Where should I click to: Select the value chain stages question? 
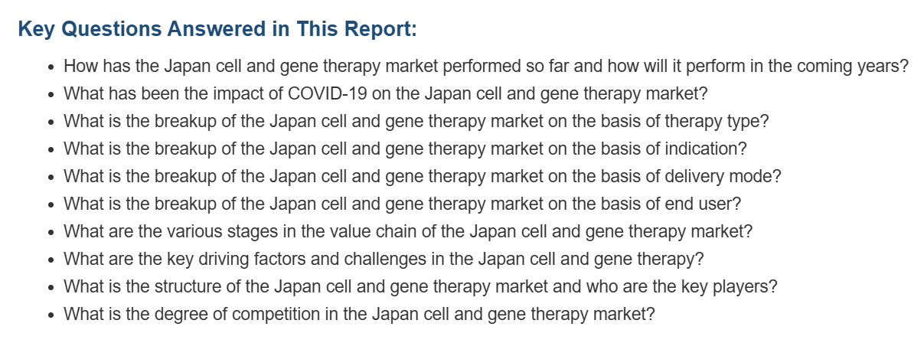point(408,231)
